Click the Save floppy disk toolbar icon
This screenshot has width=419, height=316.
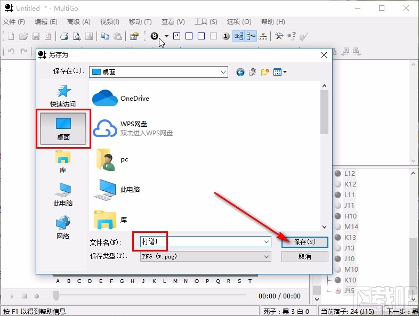[36, 36]
